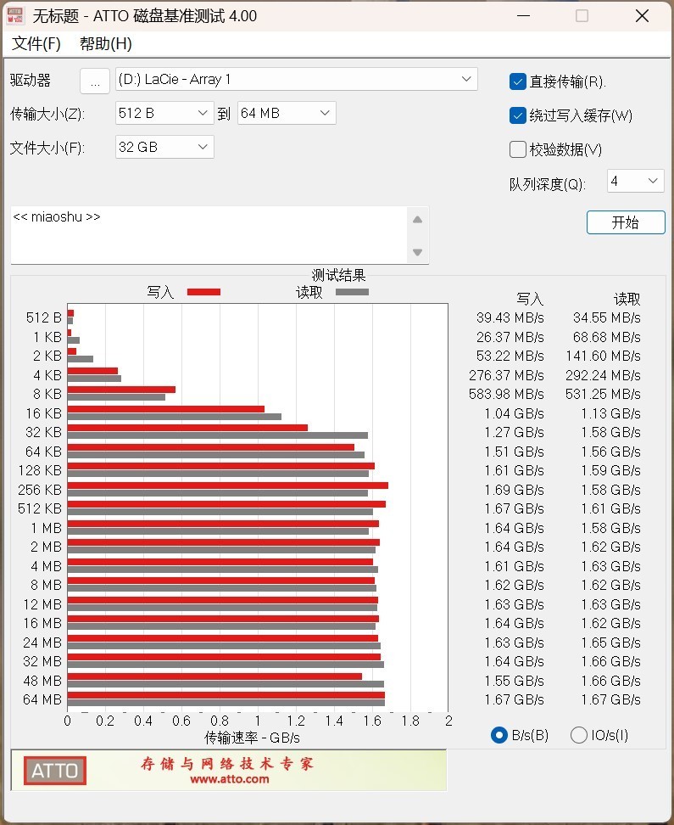
Task: Open the file size 32 GB dropdown
Action: pyautogui.click(x=164, y=148)
